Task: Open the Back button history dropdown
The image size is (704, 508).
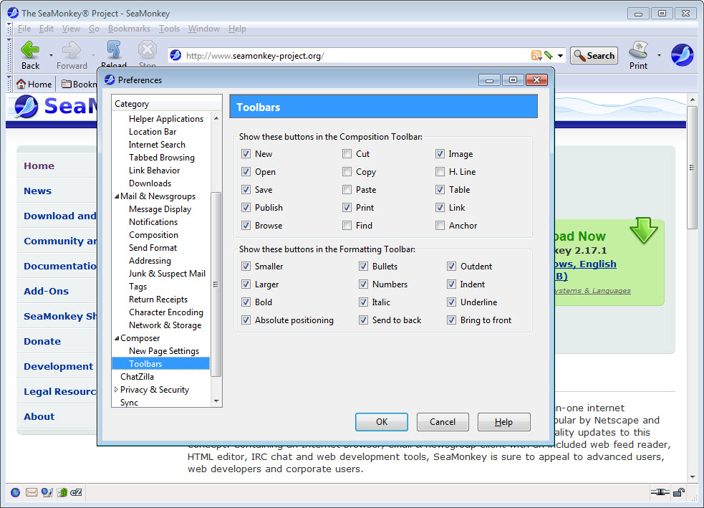Action: [x=51, y=55]
